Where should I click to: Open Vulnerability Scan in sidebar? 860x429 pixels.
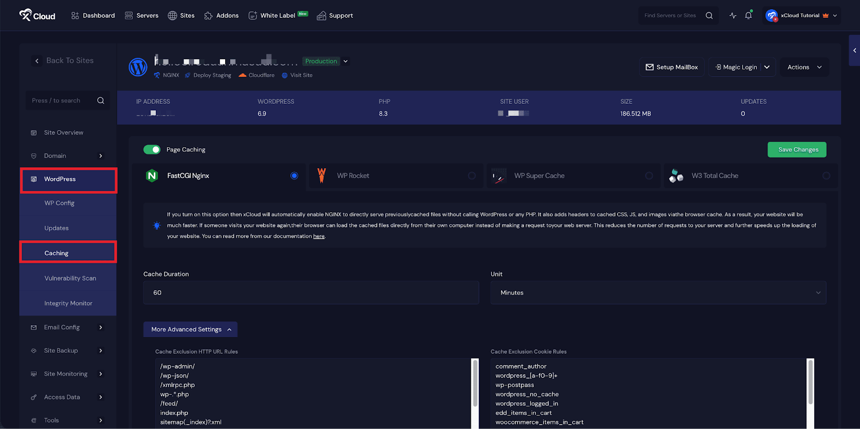70,278
